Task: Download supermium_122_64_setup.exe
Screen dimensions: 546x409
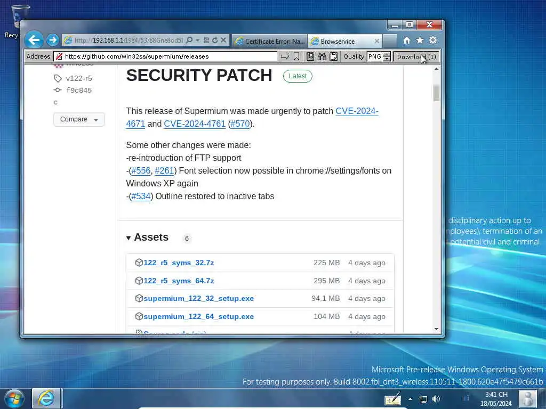Action: click(x=198, y=316)
